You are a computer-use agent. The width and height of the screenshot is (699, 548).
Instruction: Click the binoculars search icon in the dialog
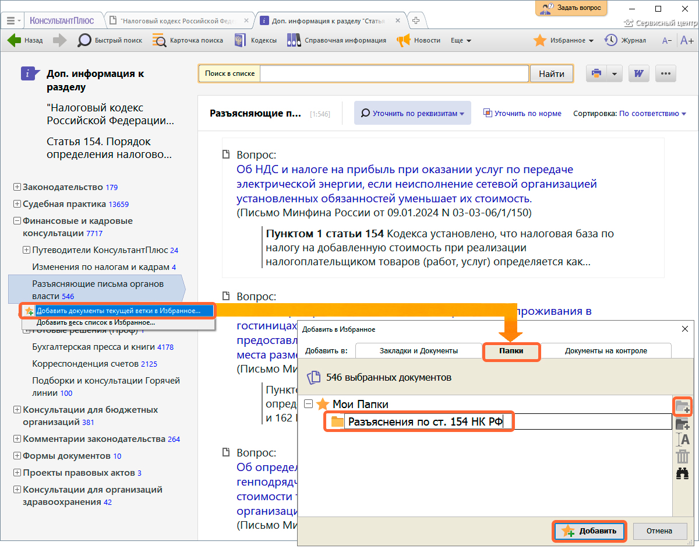(x=682, y=473)
